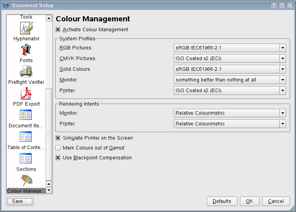Enable Mark Colours out of Gamut
Viewport: 296px width, 212px height.
[x=58, y=148]
